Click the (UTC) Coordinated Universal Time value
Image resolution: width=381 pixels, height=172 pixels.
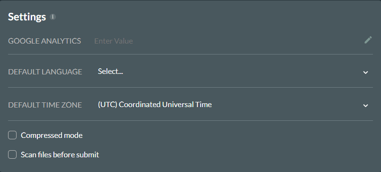pyautogui.click(x=155, y=105)
